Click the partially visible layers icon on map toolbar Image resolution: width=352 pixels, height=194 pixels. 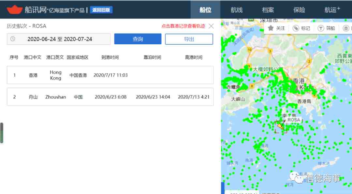[346, 28]
